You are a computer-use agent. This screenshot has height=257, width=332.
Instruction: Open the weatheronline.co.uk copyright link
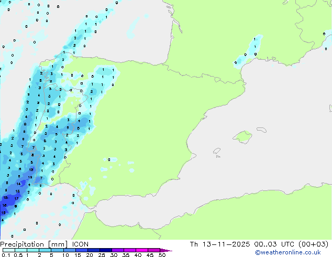click(x=288, y=252)
